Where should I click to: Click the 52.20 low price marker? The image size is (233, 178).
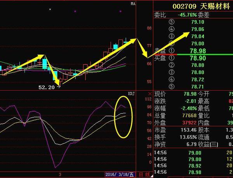[47, 87]
